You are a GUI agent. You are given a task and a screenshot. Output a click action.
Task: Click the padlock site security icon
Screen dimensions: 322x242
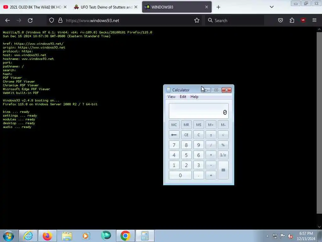[x=60, y=20]
